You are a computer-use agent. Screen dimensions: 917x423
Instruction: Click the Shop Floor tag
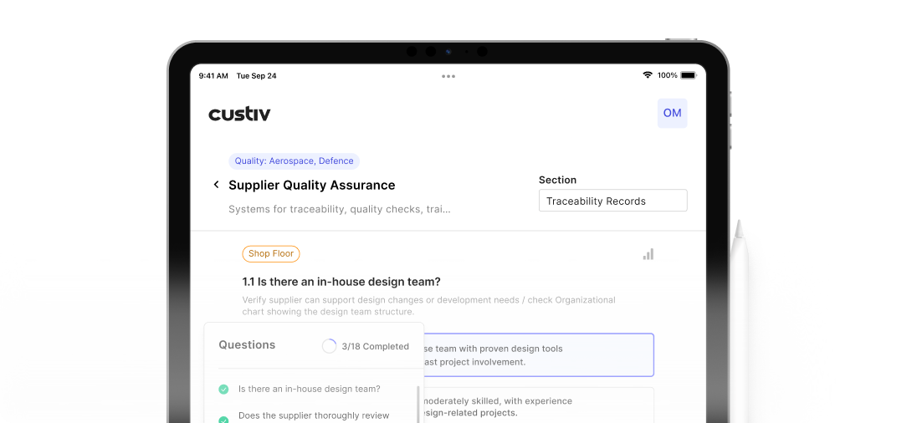click(271, 253)
